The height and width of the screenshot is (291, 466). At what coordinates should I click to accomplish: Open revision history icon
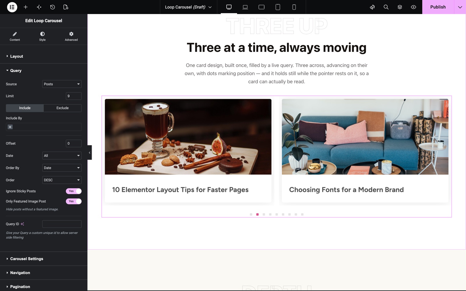(x=52, y=7)
